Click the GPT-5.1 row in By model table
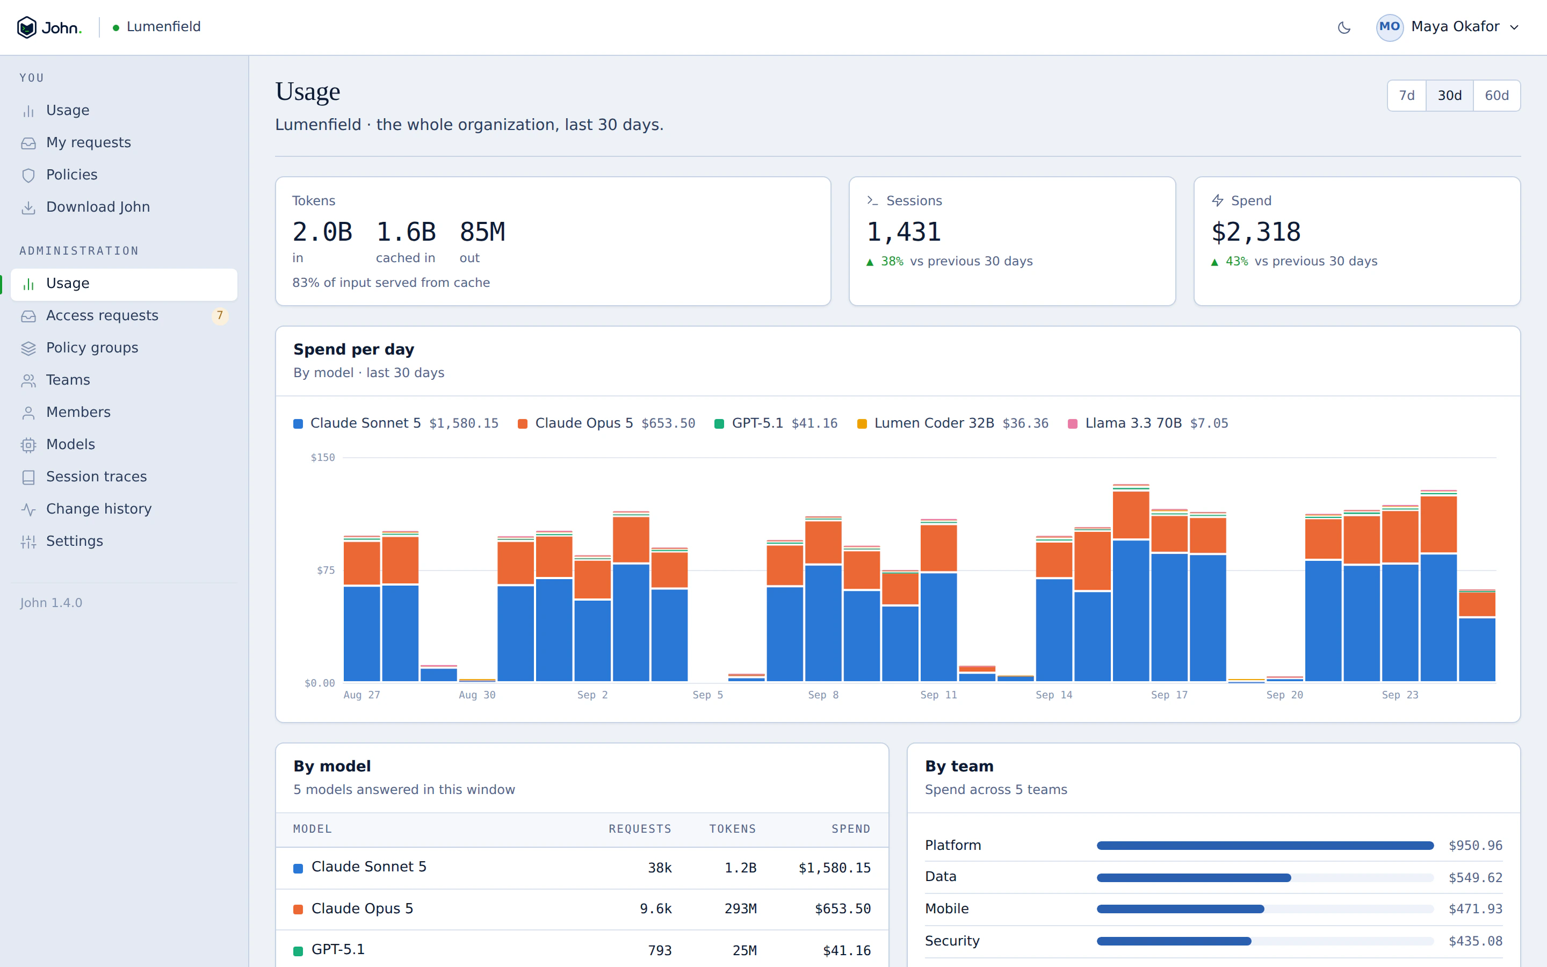The width and height of the screenshot is (1547, 967). click(x=582, y=950)
